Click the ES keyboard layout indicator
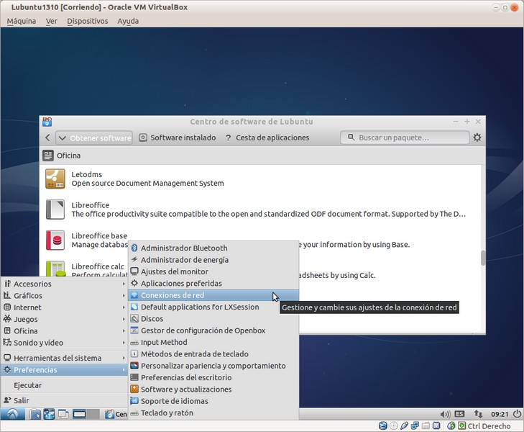The image size is (524, 432). [x=459, y=414]
